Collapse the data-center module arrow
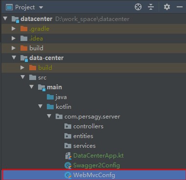This screenshot has width=186, height=180. (x=14, y=58)
